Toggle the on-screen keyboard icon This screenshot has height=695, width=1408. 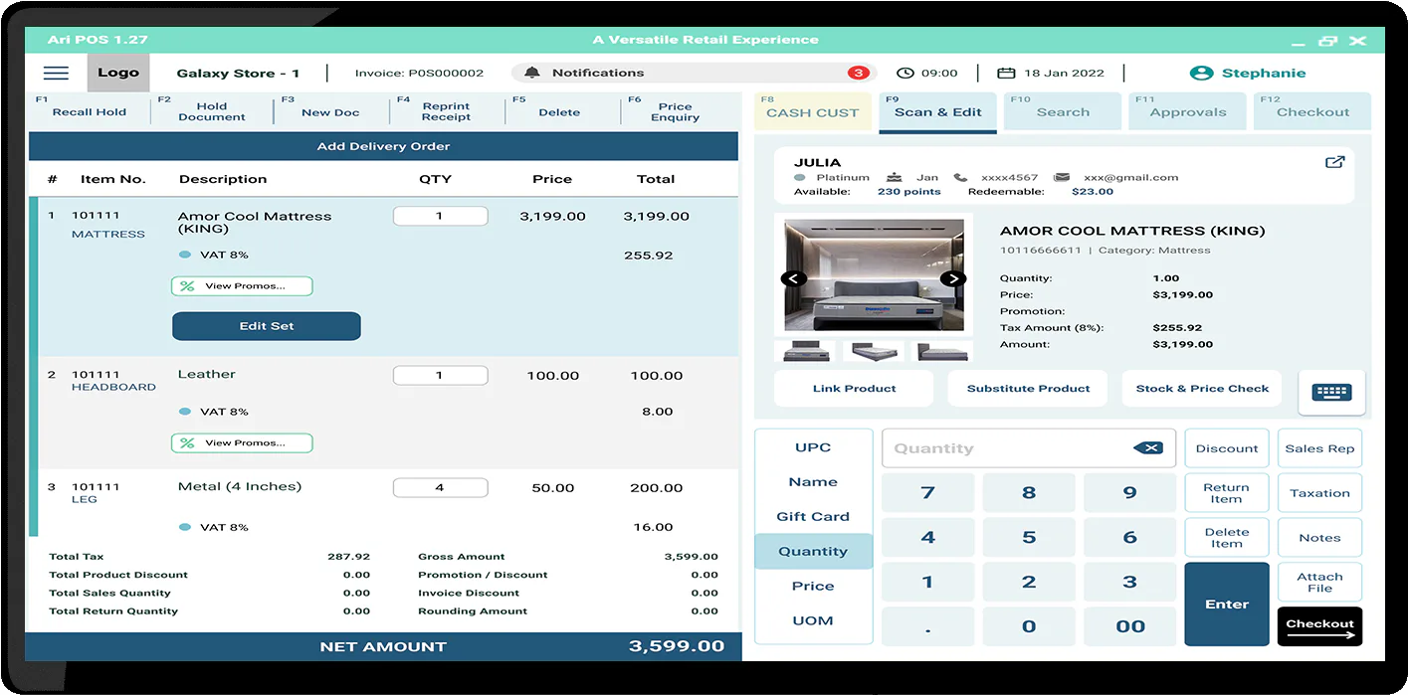1331,392
